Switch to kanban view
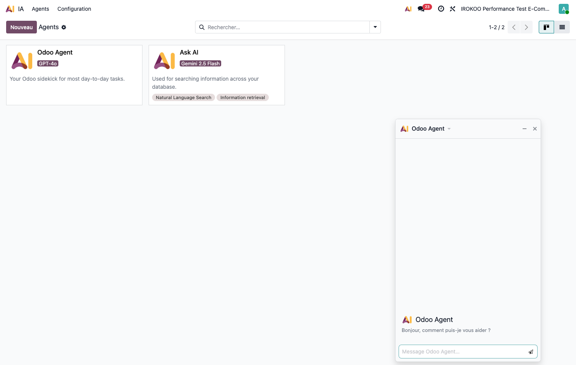This screenshot has height=365, width=576. point(546,27)
